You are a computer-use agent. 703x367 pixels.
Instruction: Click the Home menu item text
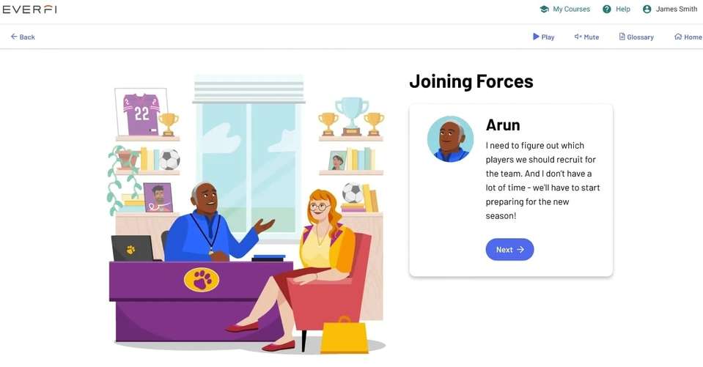coord(693,37)
